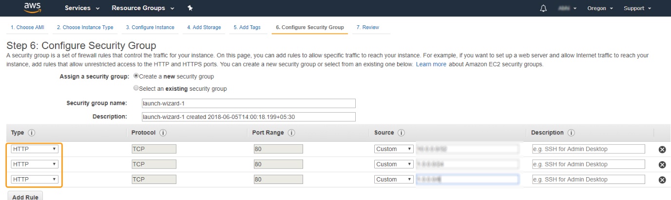Go to step 1. Choose AMI

coord(27,27)
